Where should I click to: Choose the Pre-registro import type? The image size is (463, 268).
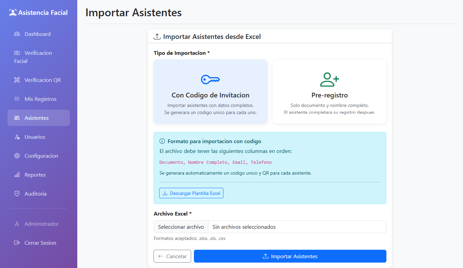point(329,95)
